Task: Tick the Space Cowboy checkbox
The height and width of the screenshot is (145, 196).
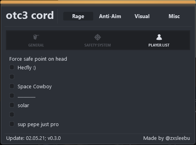Action: 12,86
